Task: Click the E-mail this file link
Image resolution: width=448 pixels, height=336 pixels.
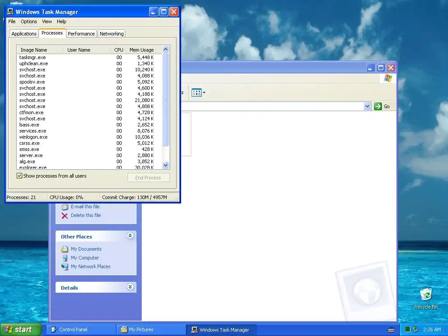Action: (x=85, y=206)
